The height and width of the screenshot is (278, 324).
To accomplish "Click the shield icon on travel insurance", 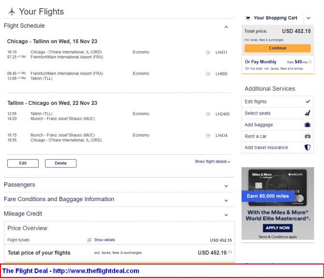I will pos(308,147).
